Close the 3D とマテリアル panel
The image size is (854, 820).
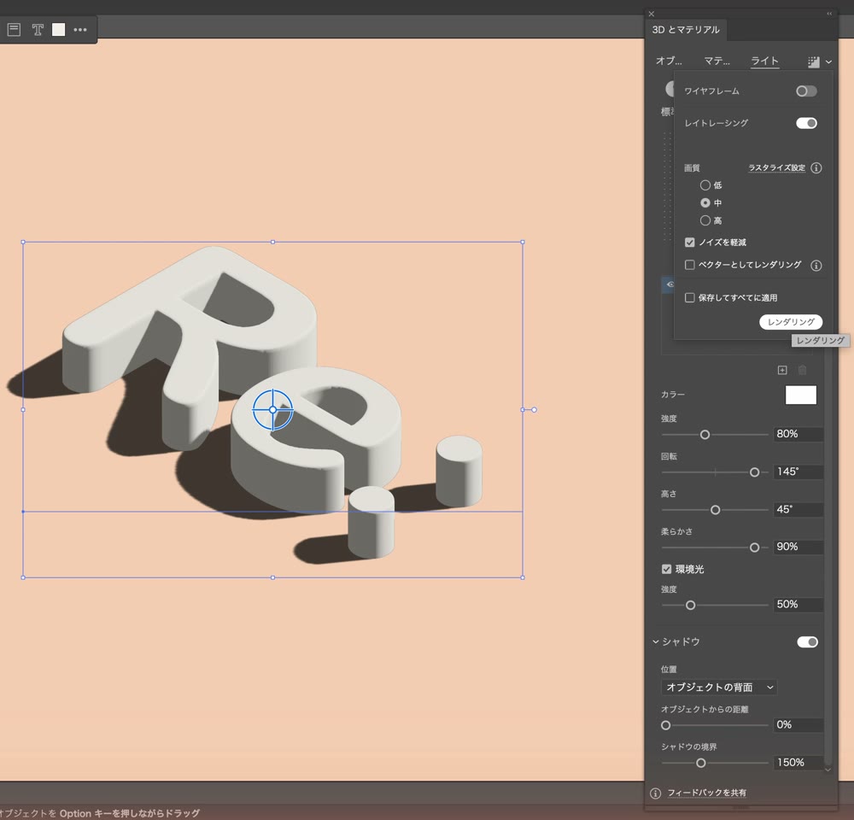[x=652, y=14]
